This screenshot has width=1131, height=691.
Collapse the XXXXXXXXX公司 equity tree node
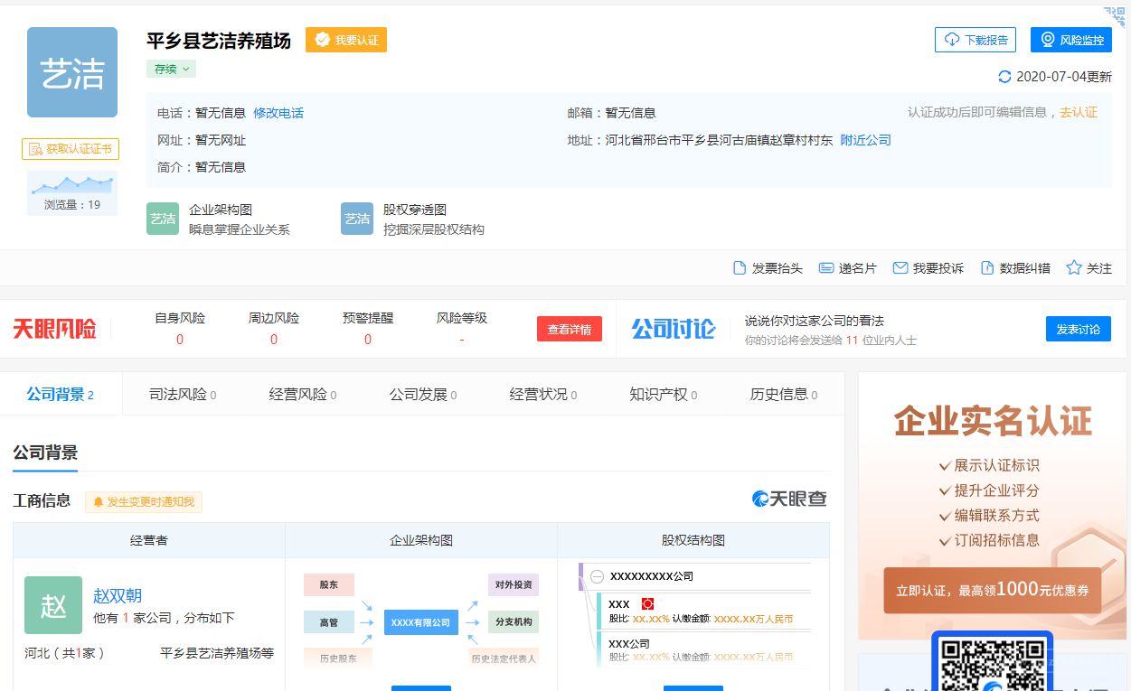tap(597, 576)
